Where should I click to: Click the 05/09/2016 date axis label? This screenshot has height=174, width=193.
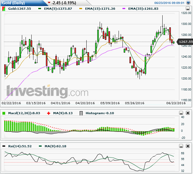click(110, 103)
